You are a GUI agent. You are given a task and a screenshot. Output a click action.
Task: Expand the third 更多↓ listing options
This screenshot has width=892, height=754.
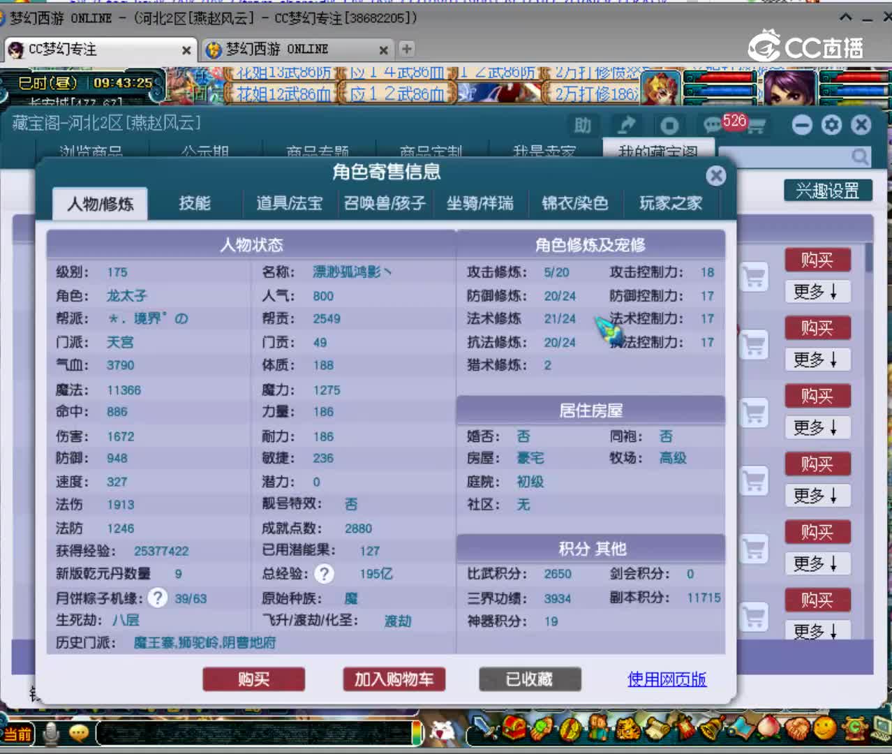(817, 427)
